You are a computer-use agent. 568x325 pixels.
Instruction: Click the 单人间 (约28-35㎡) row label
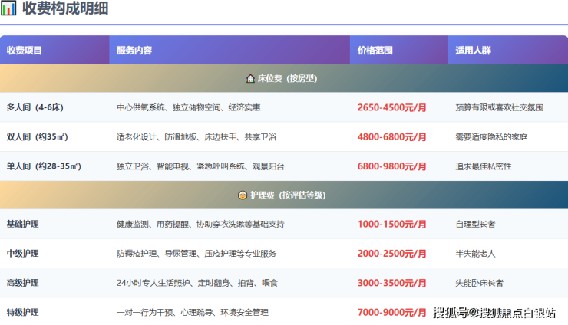tap(44, 166)
